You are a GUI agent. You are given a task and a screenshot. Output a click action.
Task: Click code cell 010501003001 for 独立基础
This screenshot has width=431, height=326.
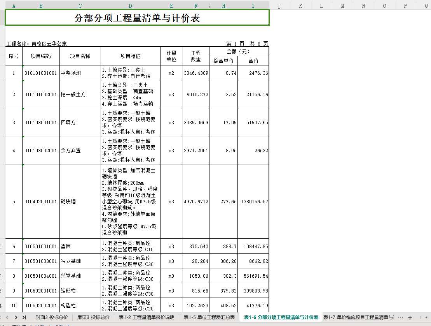click(41, 261)
